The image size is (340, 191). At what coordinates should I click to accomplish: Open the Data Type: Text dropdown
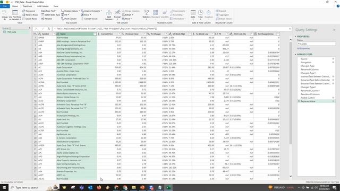point(49,11)
